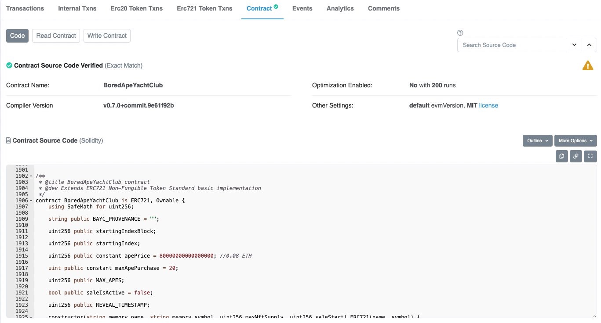Click the Code button
The height and width of the screenshot is (323, 601).
[x=18, y=36]
